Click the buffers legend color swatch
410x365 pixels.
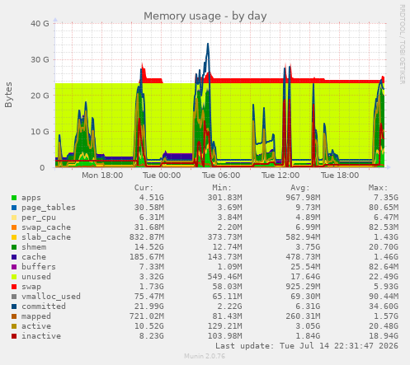tap(14, 267)
